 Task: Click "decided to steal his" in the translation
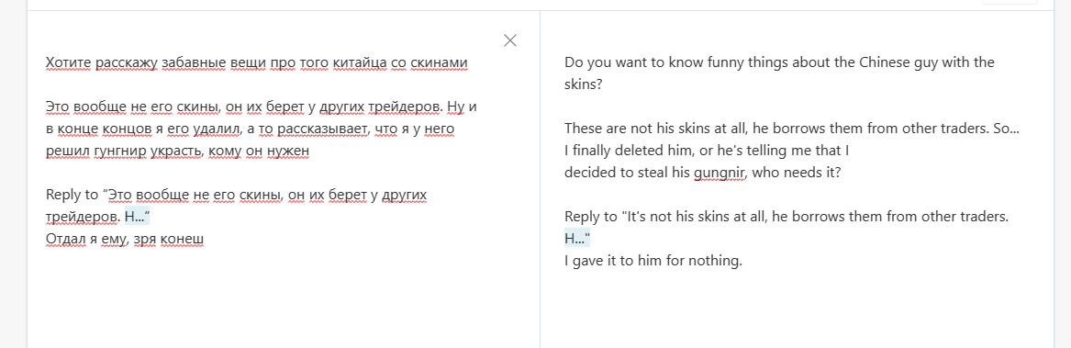(x=627, y=173)
